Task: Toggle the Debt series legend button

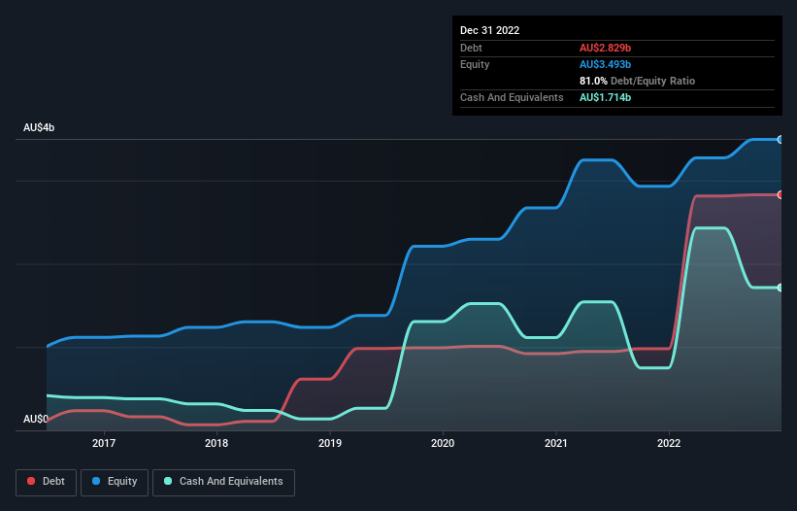Action: 47,482
